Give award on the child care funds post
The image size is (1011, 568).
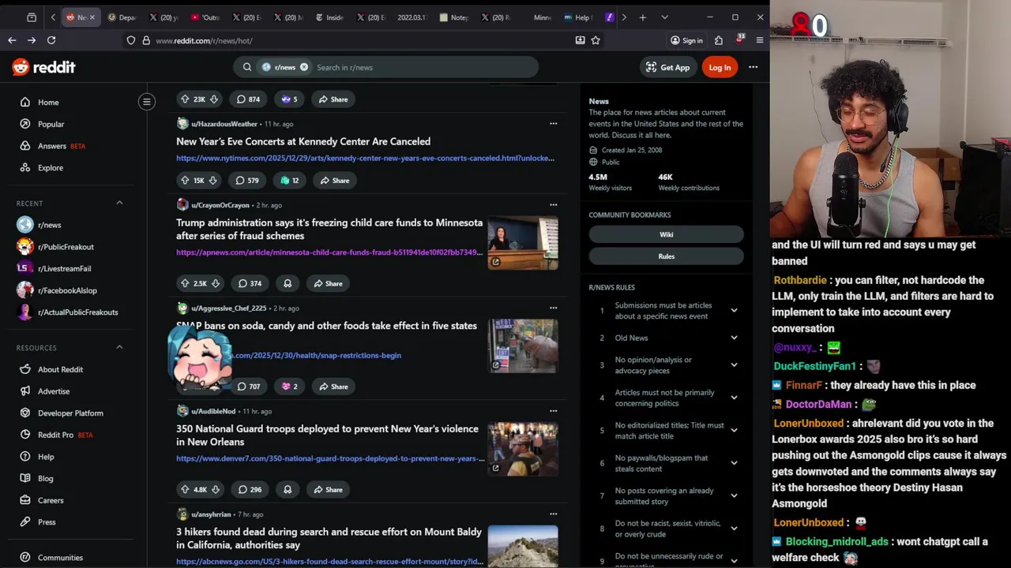(288, 283)
